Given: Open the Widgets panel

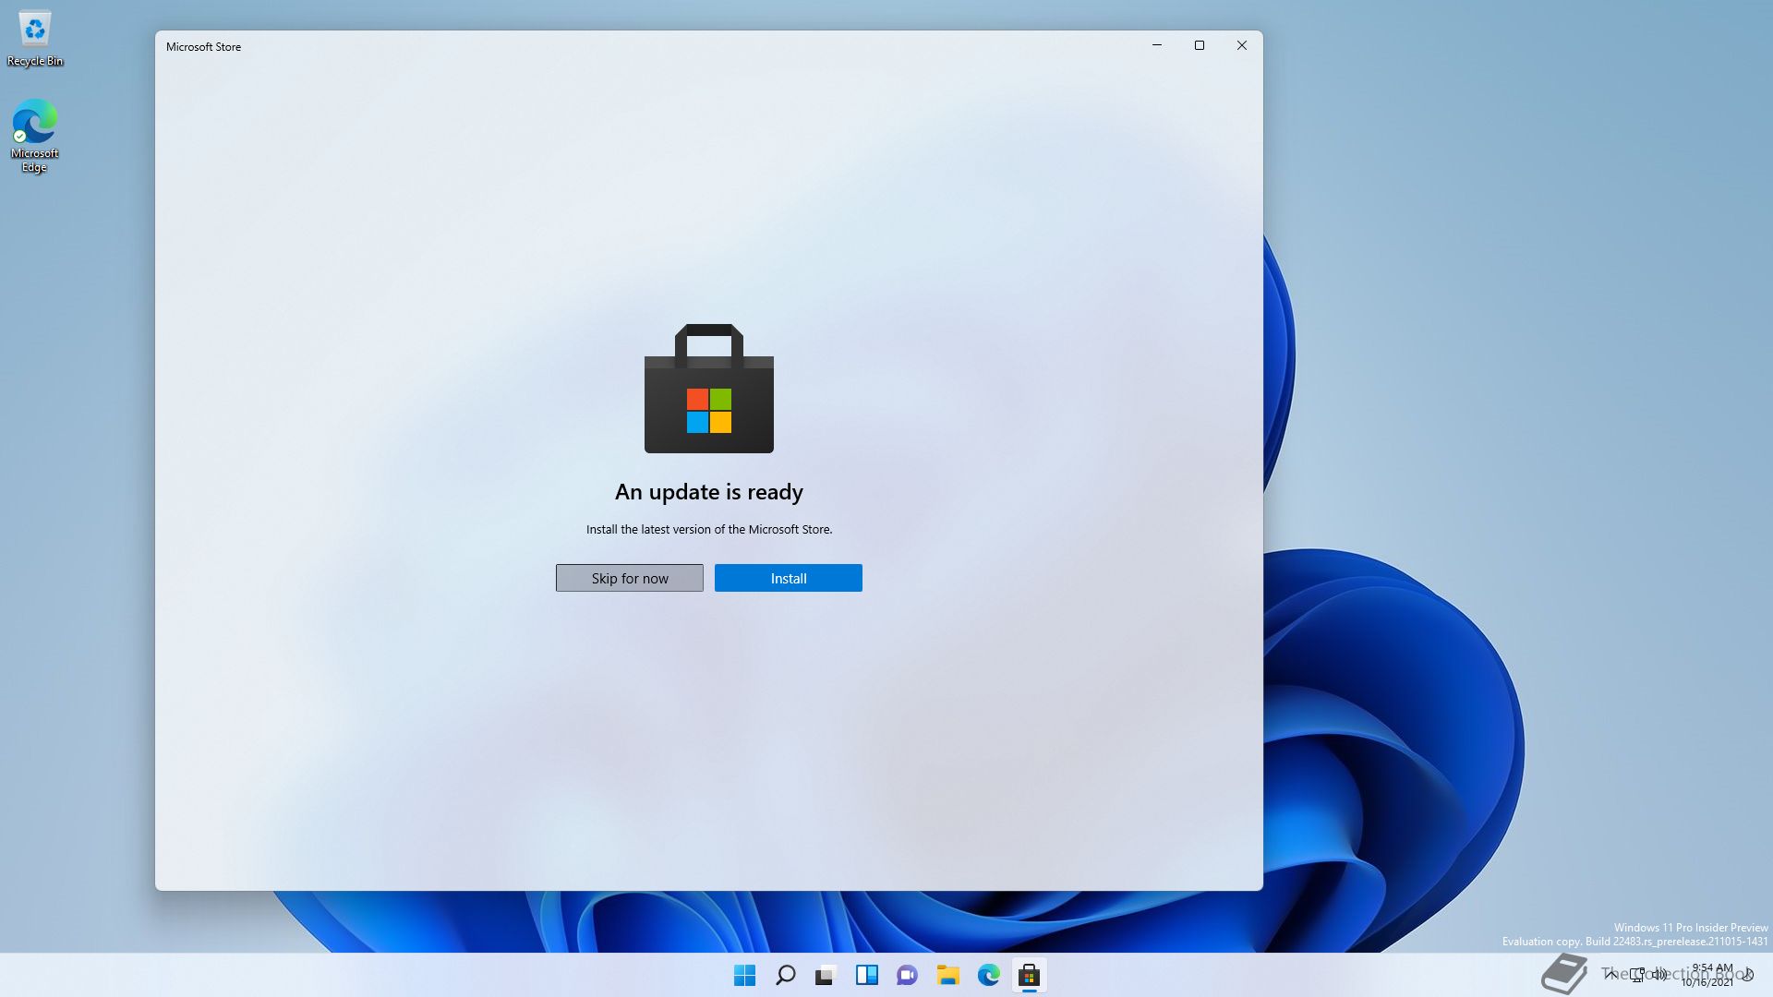Looking at the screenshot, I should pyautogui.click(x=866, y=975).
